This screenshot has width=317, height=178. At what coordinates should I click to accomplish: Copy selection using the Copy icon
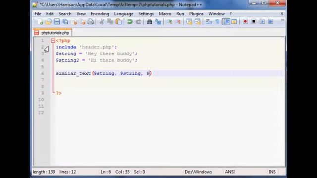pyautogui.click(x=110, y=22)
